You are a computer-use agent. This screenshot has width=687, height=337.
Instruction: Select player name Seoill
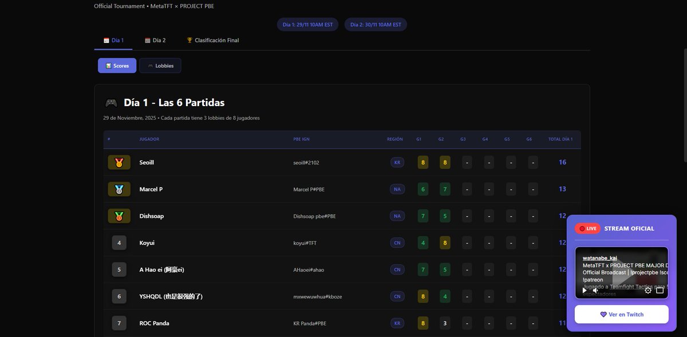[147, 162]
